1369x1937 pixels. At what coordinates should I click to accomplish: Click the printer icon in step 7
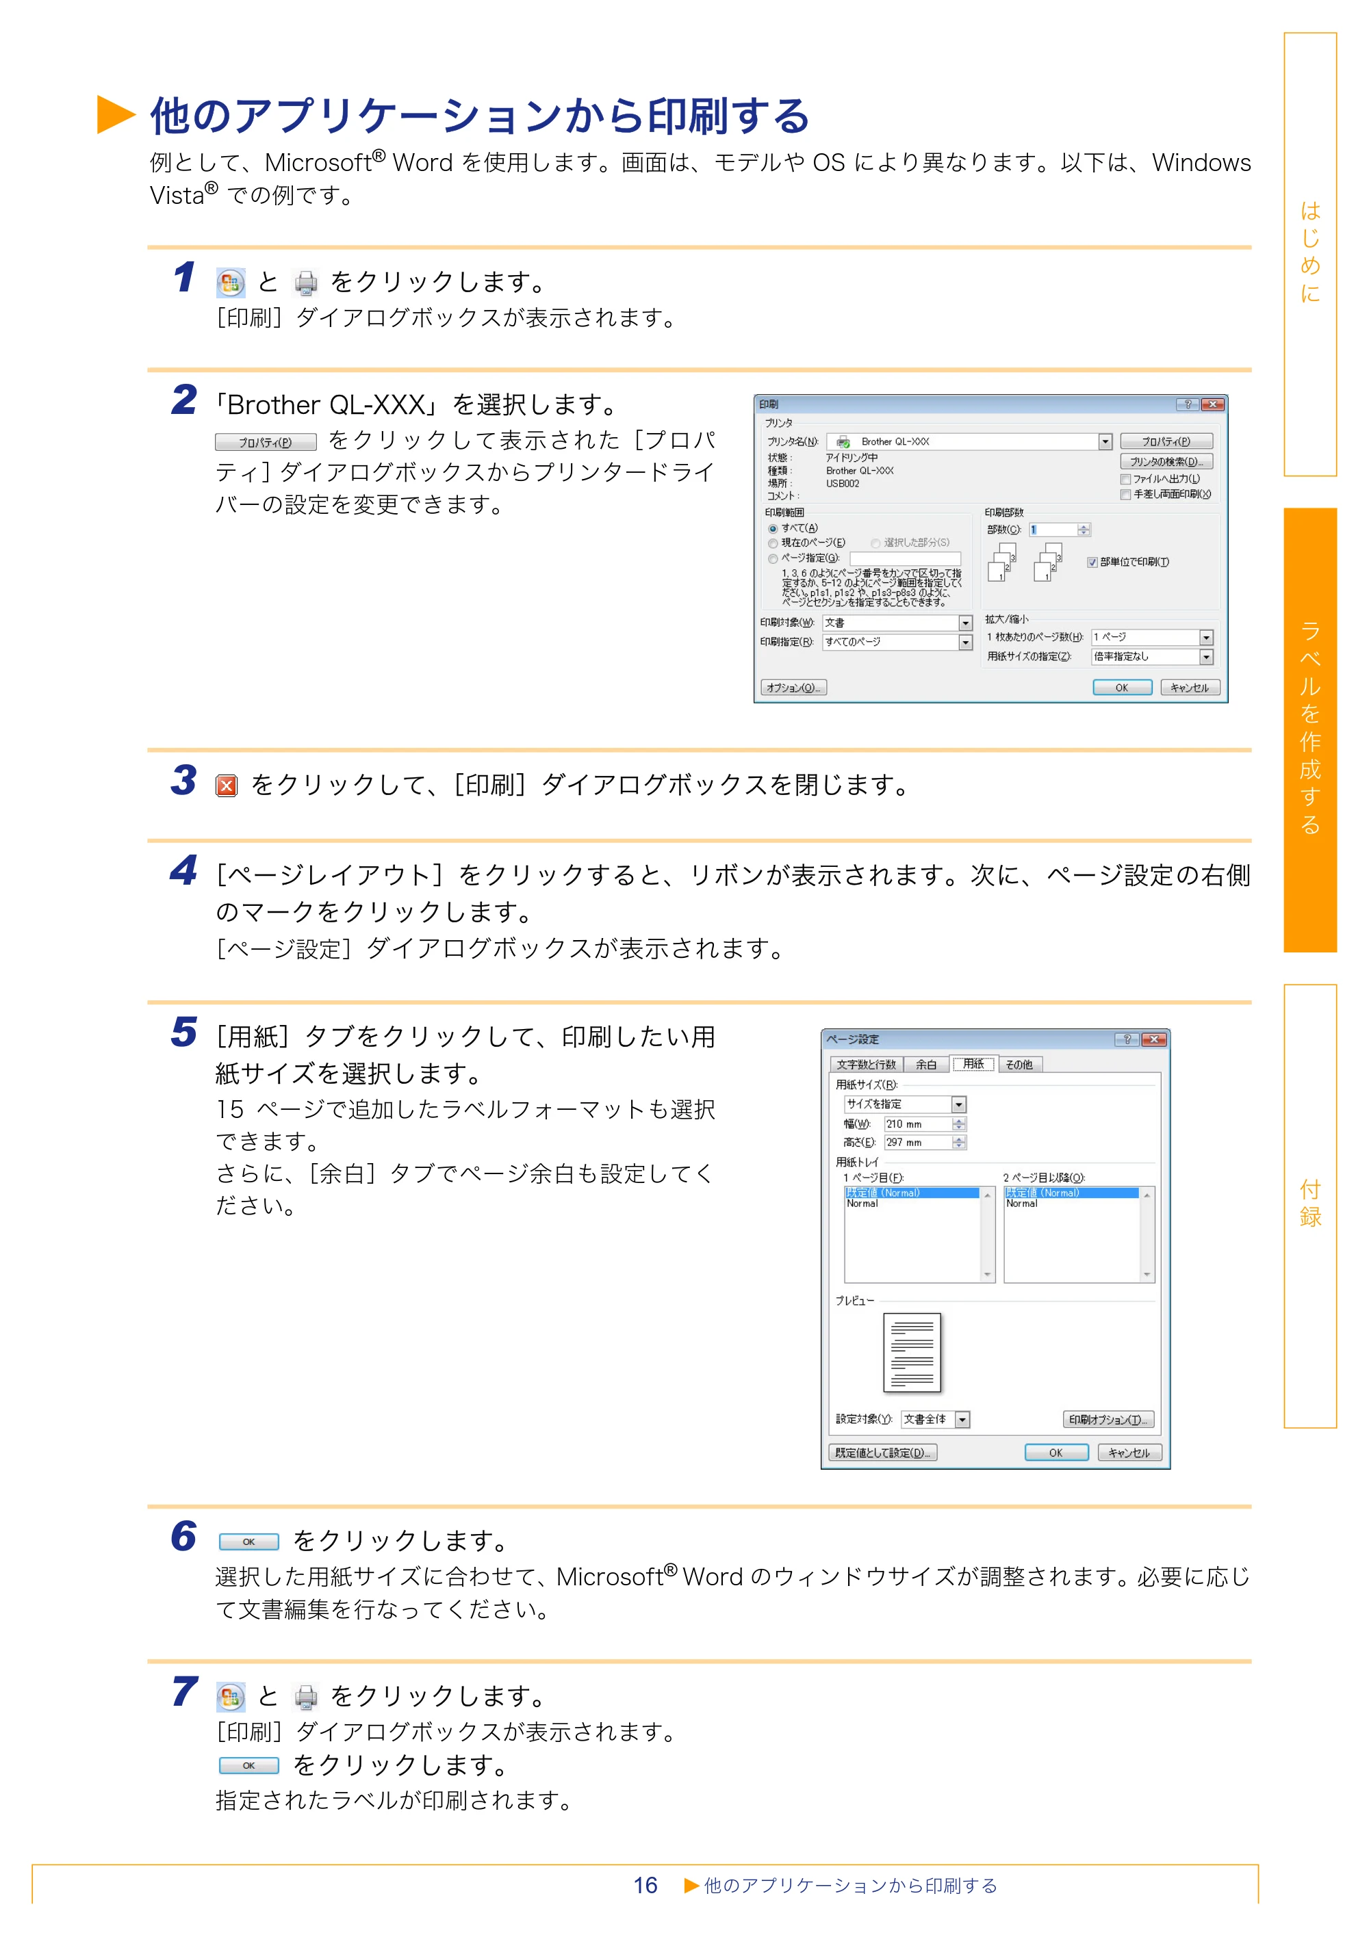pos(305,1697)
